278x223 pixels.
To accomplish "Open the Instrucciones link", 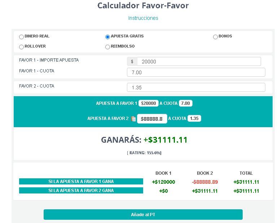I will (x=143, y=18).
